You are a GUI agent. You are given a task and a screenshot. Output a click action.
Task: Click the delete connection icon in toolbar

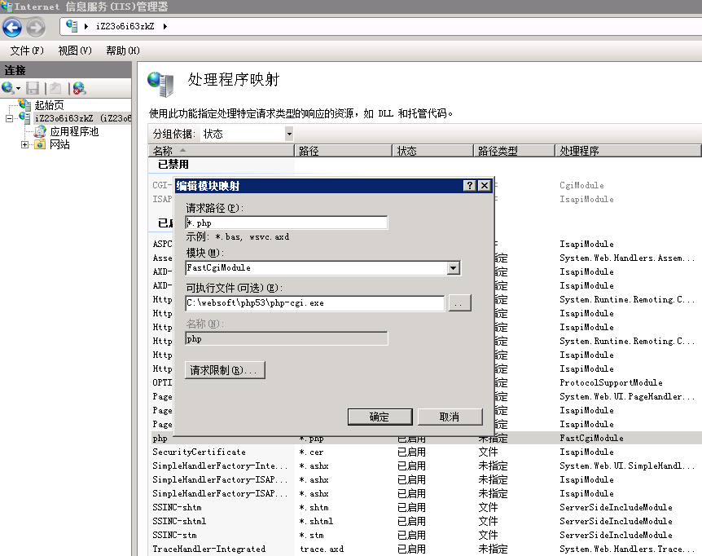[79, 88]
